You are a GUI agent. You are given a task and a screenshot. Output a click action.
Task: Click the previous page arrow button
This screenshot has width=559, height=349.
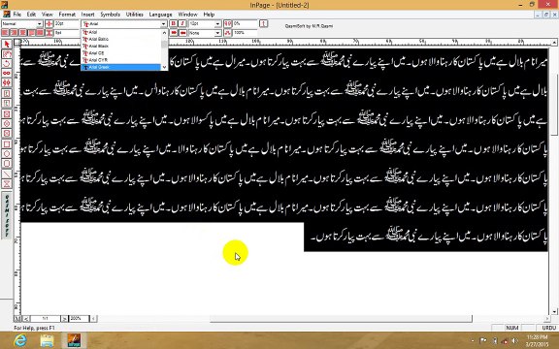coord(26,318)
